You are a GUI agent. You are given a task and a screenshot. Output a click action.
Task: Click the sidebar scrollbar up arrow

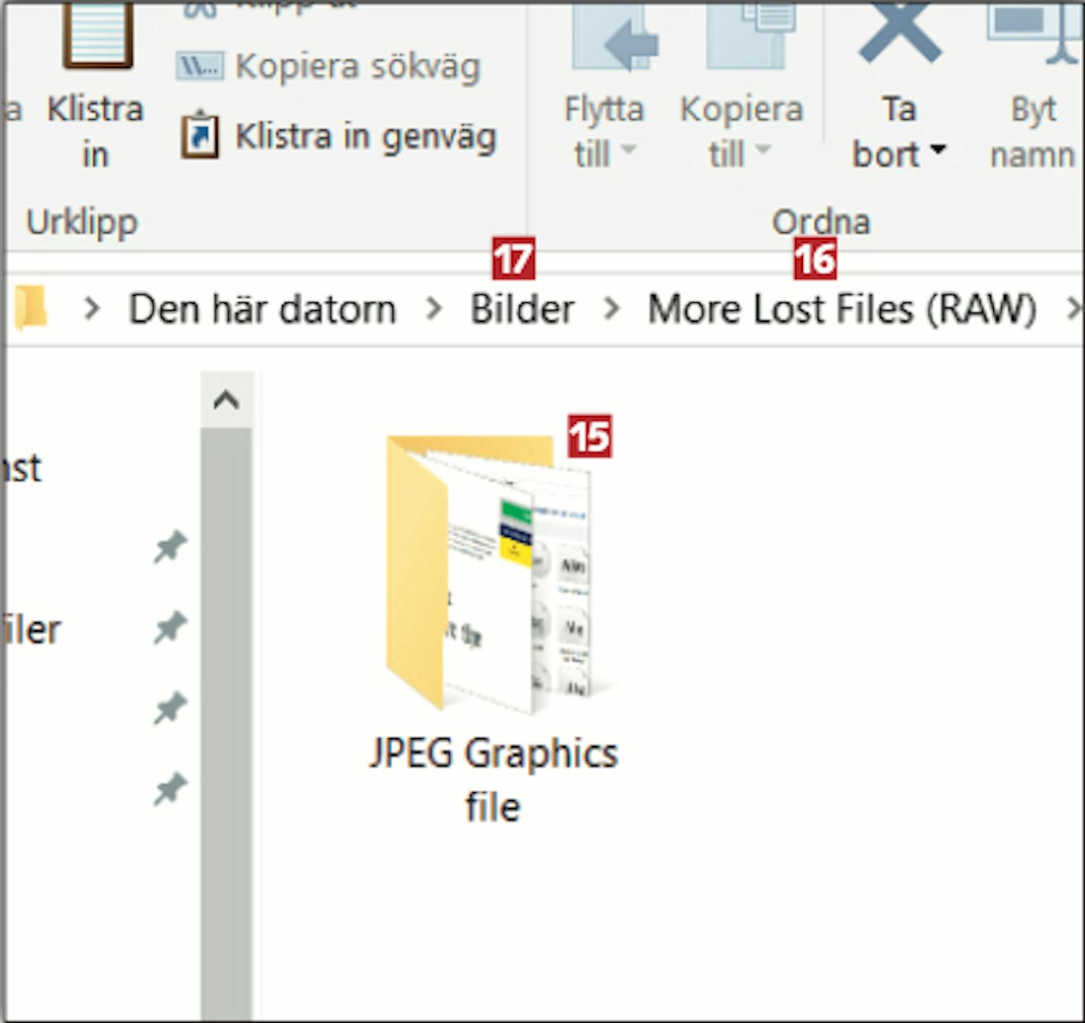tap(226, 400)
